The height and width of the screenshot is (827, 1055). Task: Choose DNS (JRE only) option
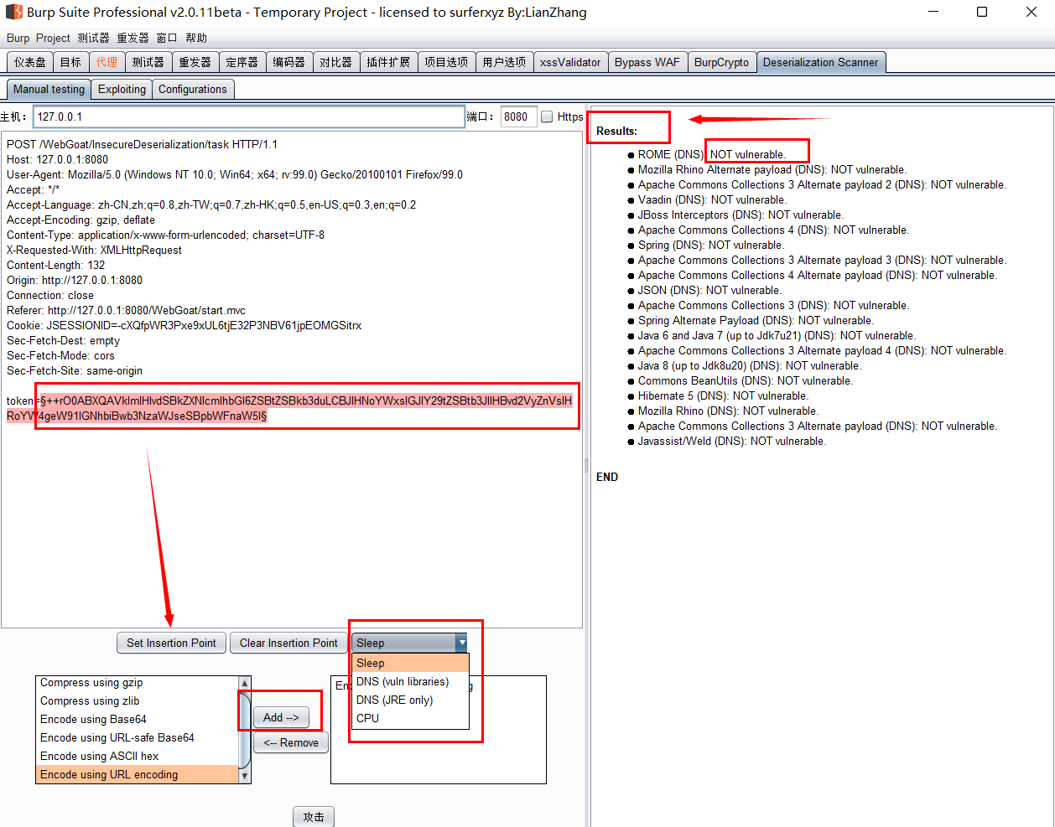pyautogui.click(x=409, y=700)
